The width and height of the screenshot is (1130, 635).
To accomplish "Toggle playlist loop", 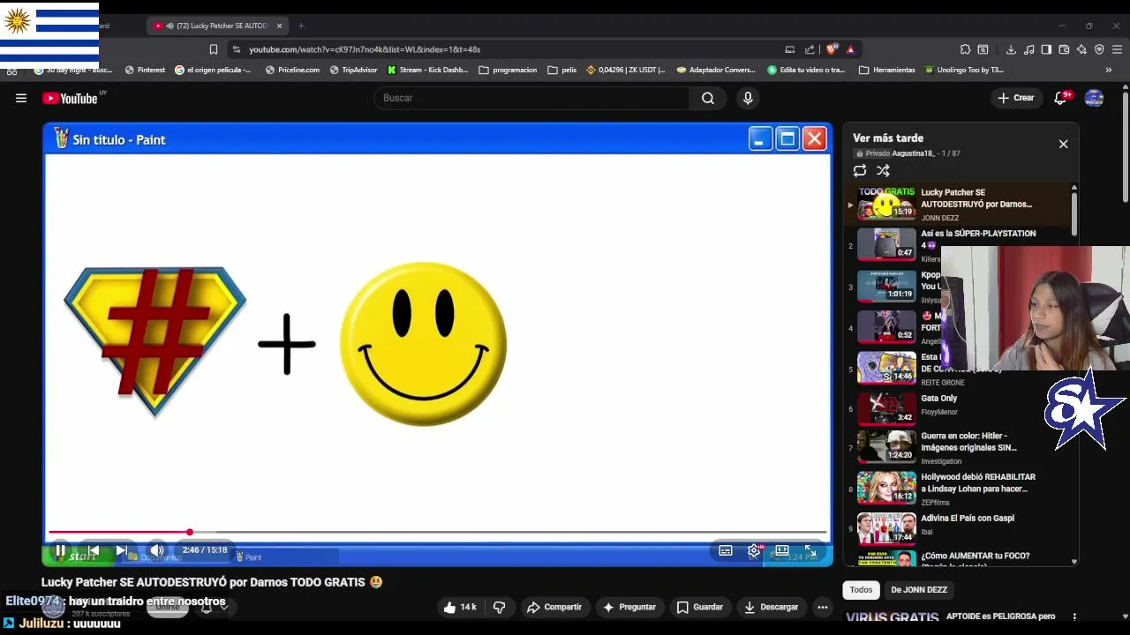I will (860, 170).
